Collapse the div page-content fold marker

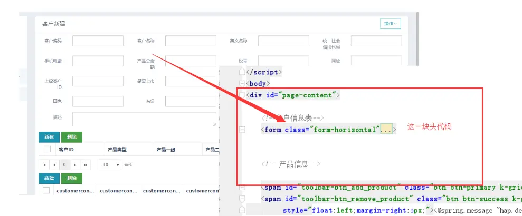[x=242, y=95]
